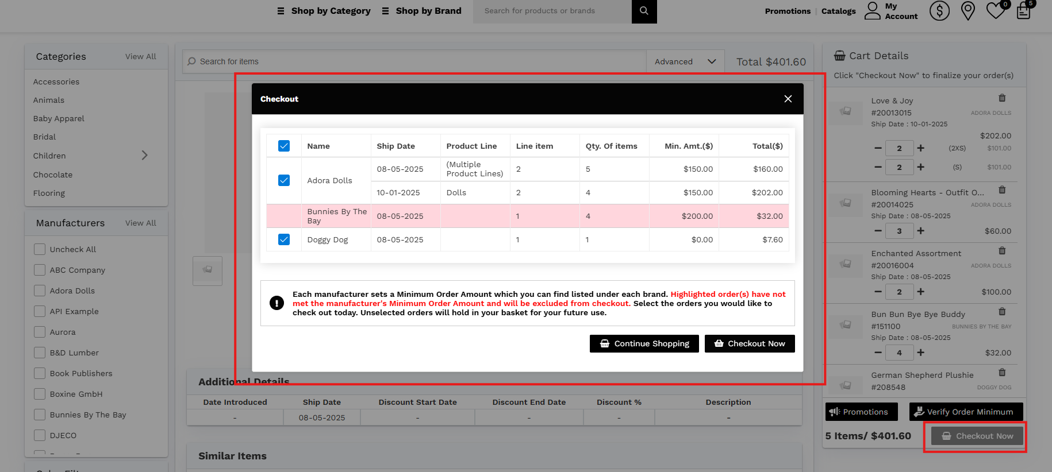
Task: Click Checkout Now in the dialog
Action: click(750, 343)
